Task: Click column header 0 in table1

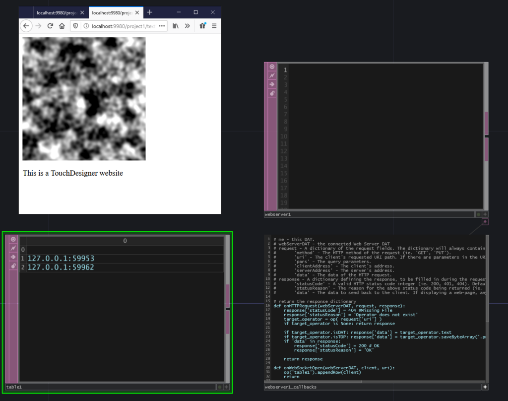Action: pyautogui.click(x=125, y=241)
